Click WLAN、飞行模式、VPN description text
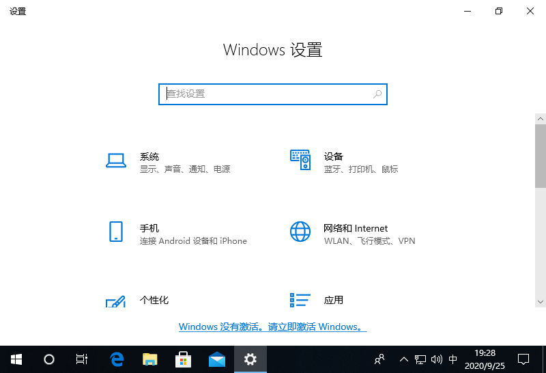546x373 pixels. 369,241
